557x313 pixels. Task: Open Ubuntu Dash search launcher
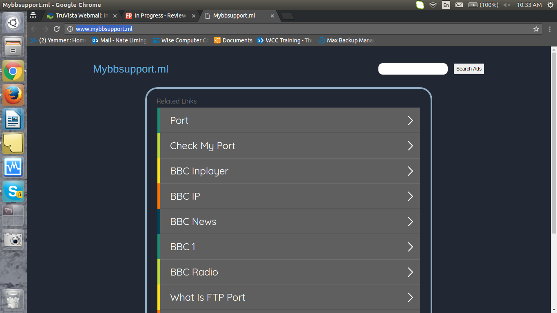(13, 23)
